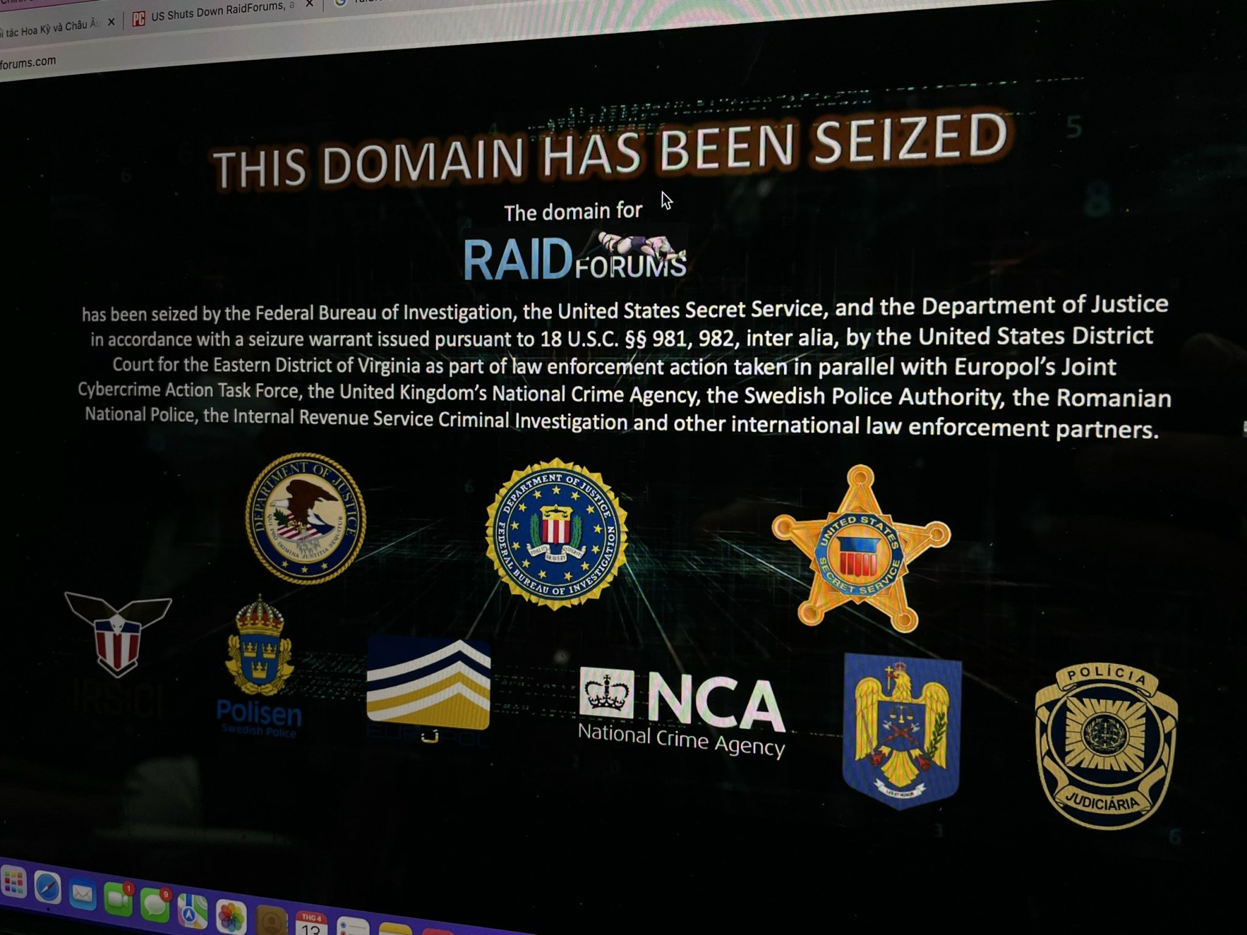Close the Hoa Kỳ và Châu Âu tab
This screenshot has height=935, width=1247.
point(111,23)
